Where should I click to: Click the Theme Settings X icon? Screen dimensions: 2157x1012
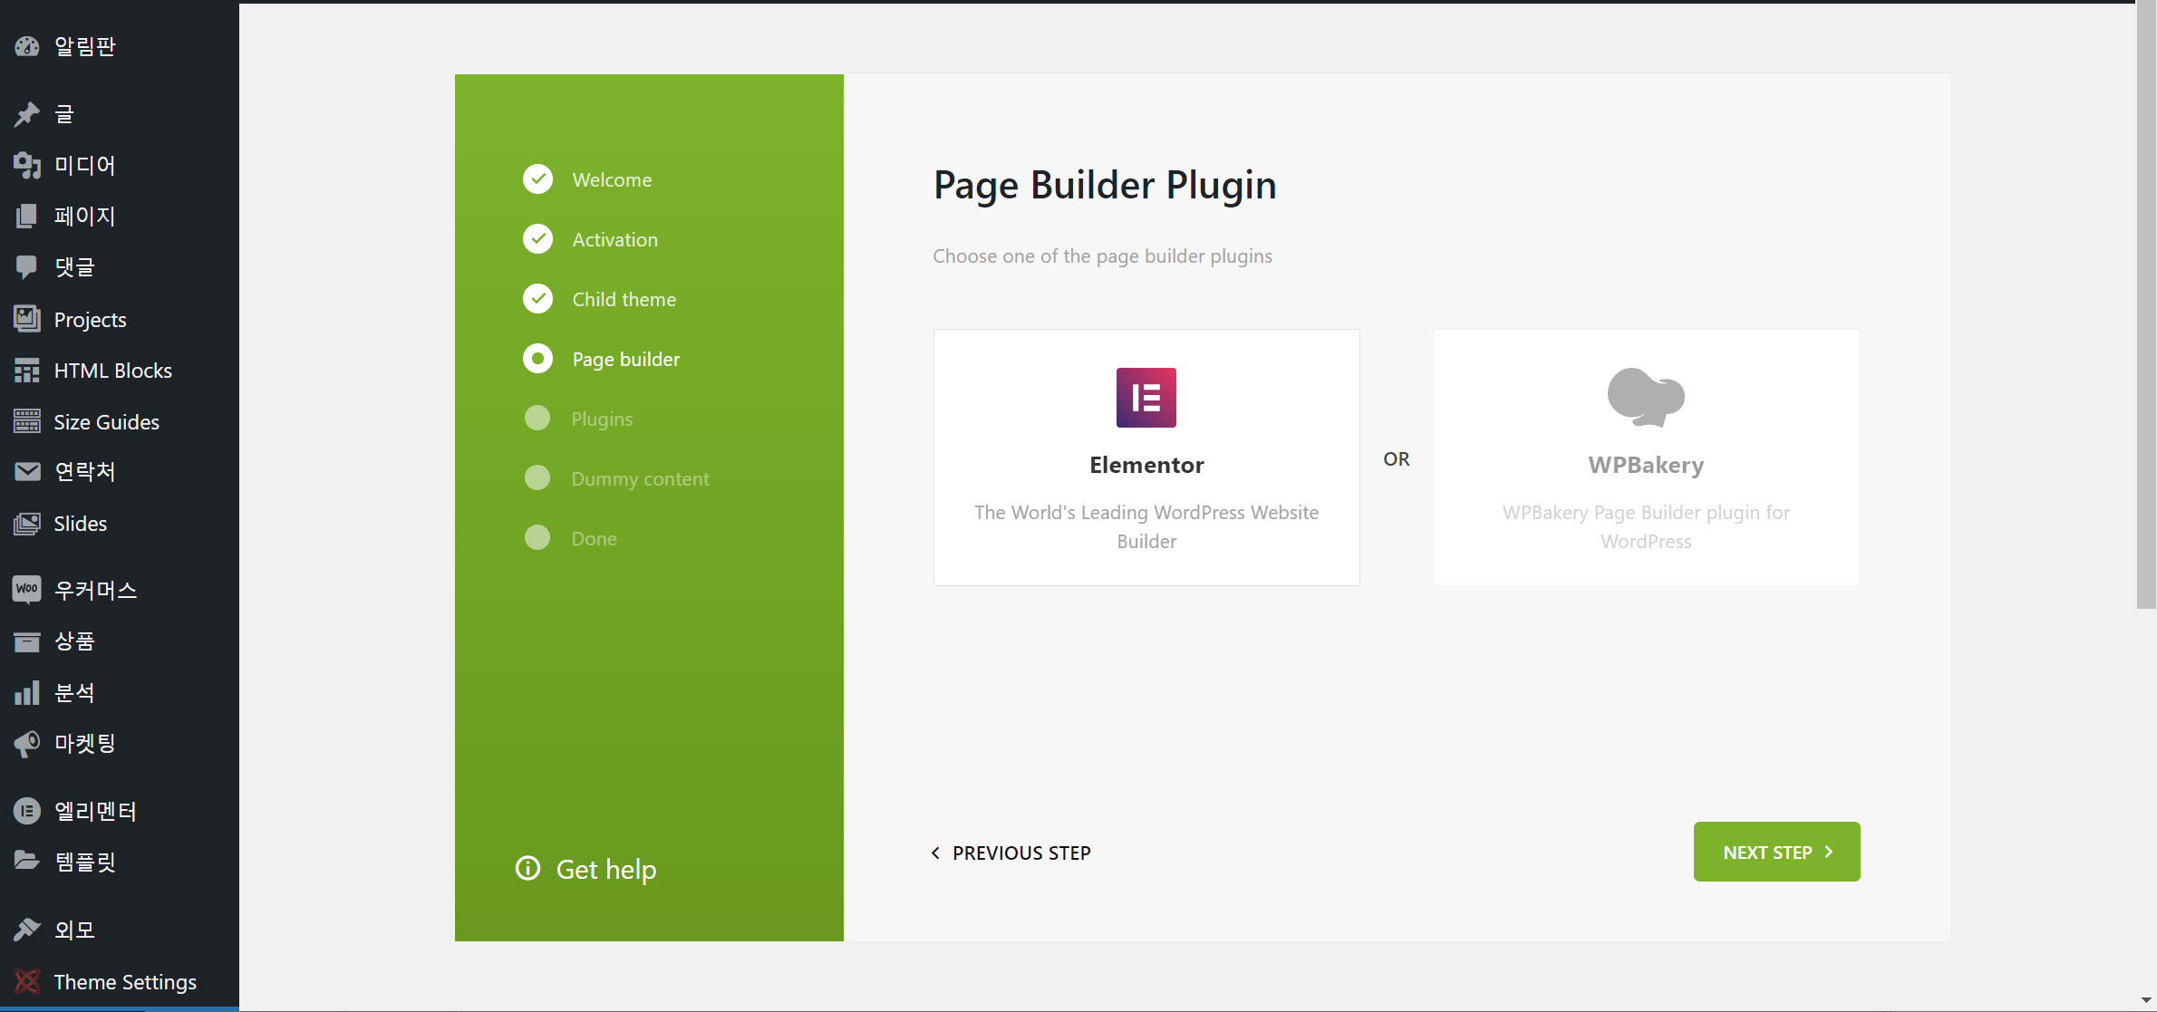pyautogui.click(x=27, y=981)
